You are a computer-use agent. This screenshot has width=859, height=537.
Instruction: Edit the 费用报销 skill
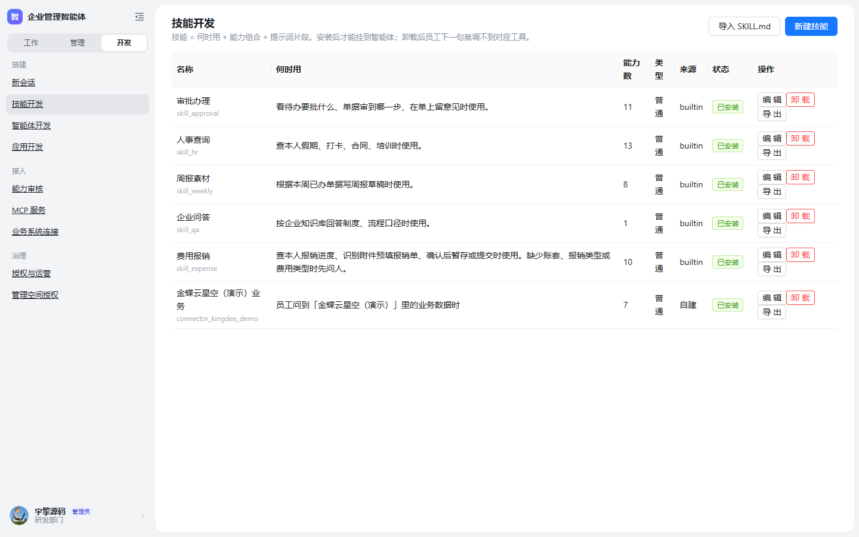click(x=772, y=255)
